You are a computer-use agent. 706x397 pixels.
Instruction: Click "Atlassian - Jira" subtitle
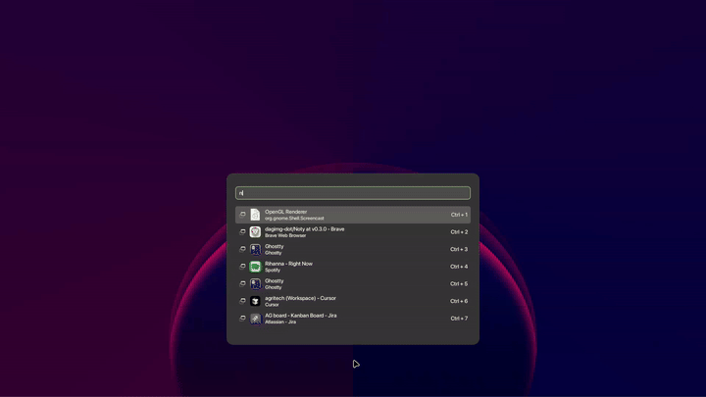click(x=280, y=322)
